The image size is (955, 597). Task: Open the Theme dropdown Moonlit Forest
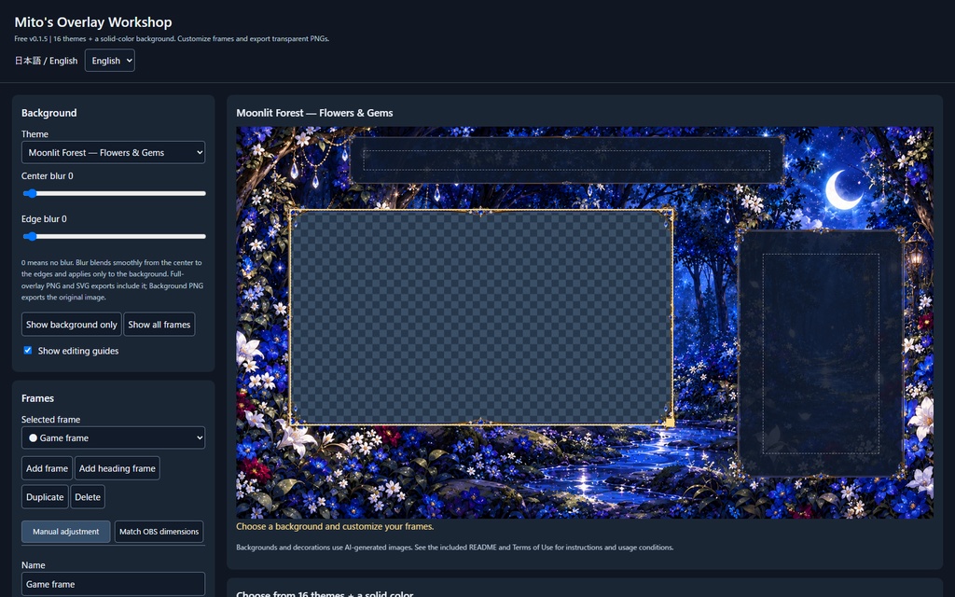click(113, 152)
